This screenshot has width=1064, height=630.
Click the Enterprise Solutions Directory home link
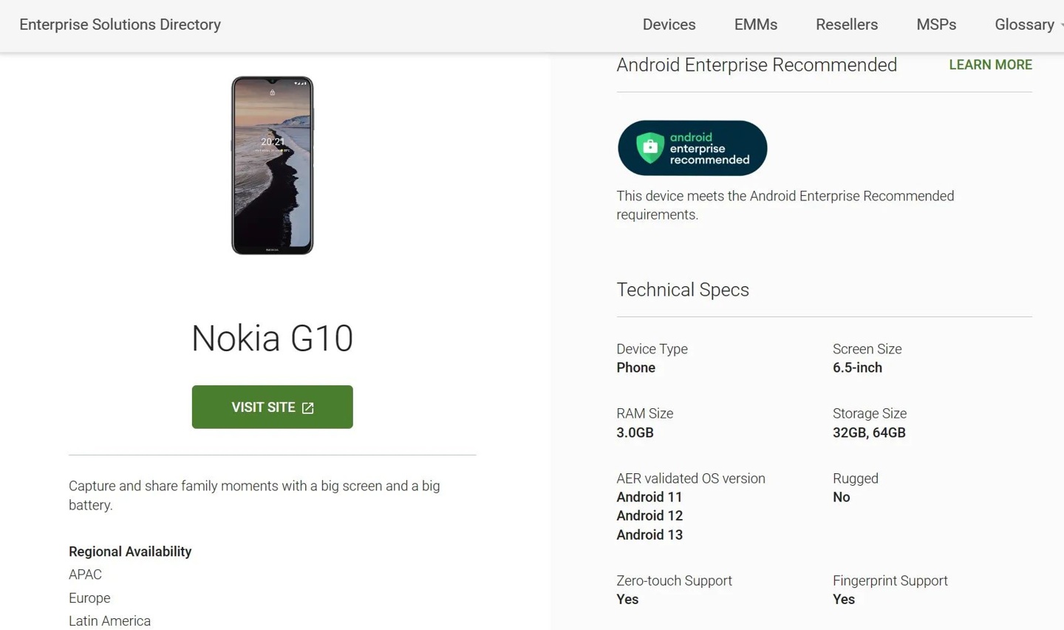pyautogui.click(x=120, y=24)
